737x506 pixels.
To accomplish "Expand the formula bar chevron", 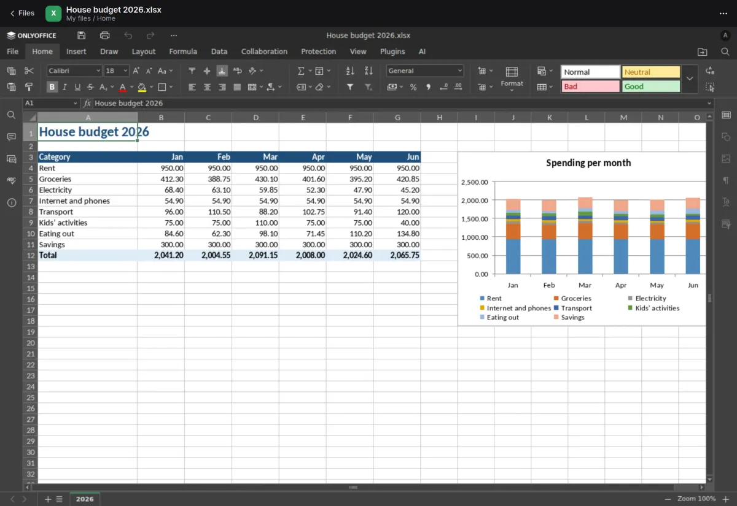I will 710,104.
